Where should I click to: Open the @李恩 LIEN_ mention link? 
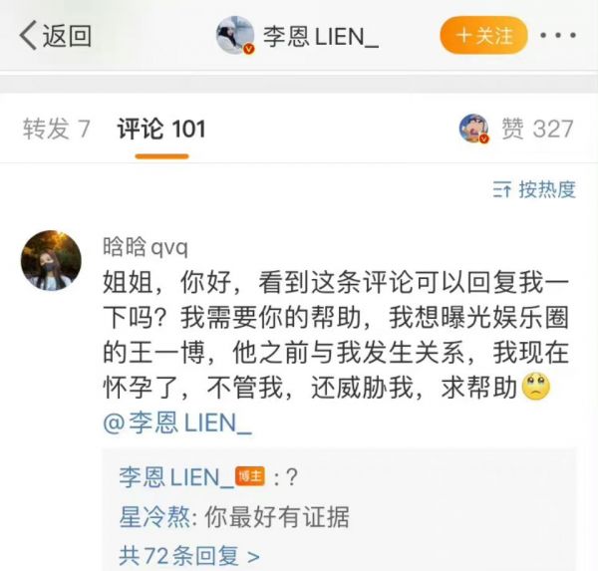[x=177, y=423]
